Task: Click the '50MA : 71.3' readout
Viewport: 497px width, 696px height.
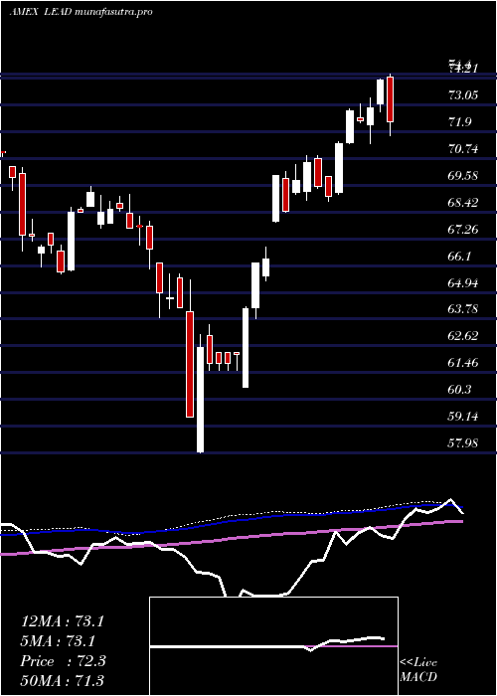Action: pos(63,680)
